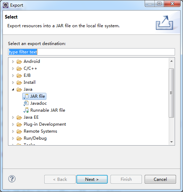Collapse the Java tree node
The width and height of the screenshot is (183, 192).
pyautogui.click(x=13, y=89)
